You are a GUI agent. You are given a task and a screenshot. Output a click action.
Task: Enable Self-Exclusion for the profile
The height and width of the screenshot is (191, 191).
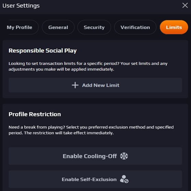click(x=95, y=179)
